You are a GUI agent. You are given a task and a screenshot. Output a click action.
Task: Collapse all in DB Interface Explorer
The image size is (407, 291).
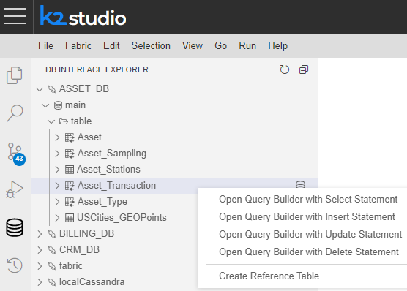pos(304,69)
